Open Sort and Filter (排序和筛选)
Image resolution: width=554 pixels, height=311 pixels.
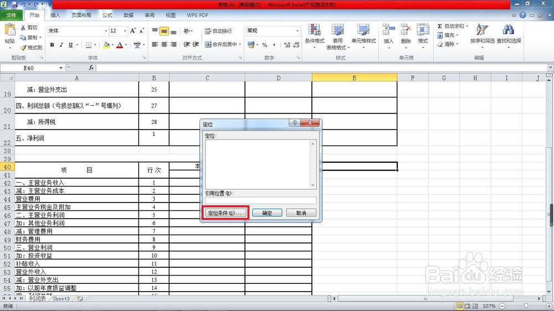click(x=483, y=35)
